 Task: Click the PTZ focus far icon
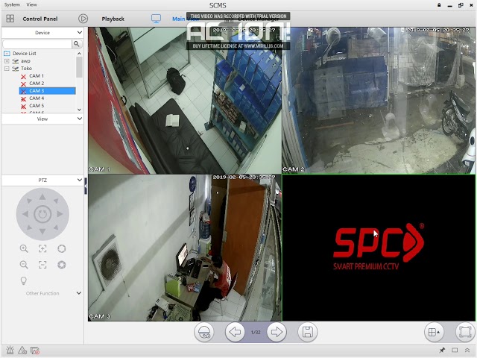coord(42,265)
